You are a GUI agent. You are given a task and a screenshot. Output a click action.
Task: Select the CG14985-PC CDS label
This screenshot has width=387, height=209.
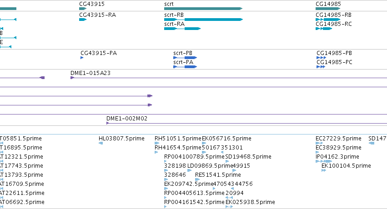[334, 62]
